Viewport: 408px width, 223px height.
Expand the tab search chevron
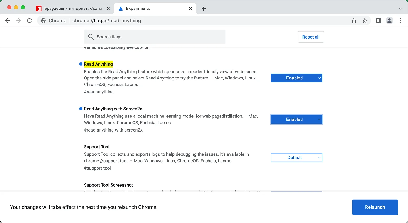coord(400,9)
